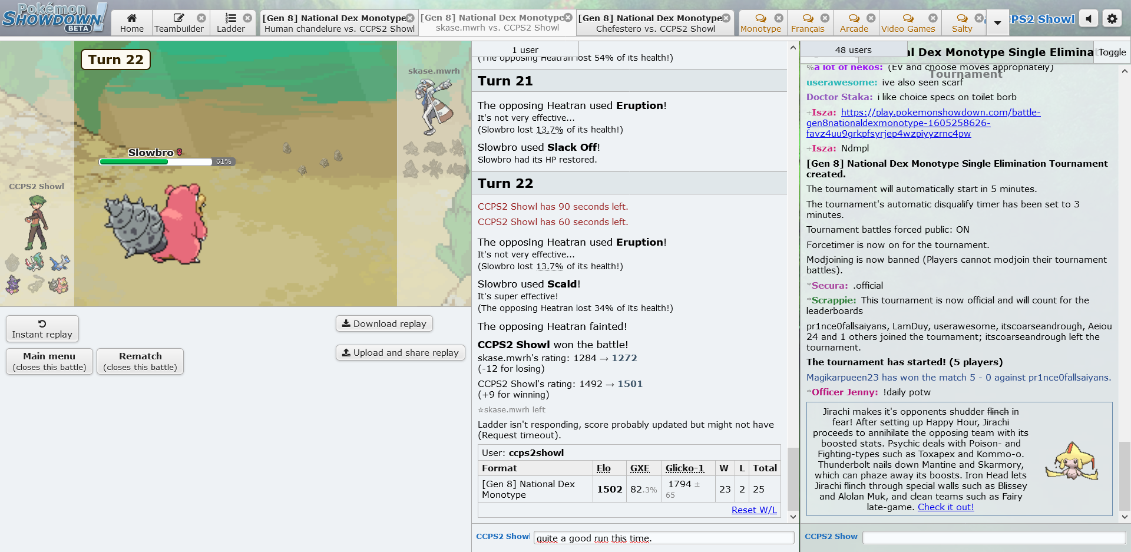Show the 48 users list
1131x552 pixels.
(853, 50)
